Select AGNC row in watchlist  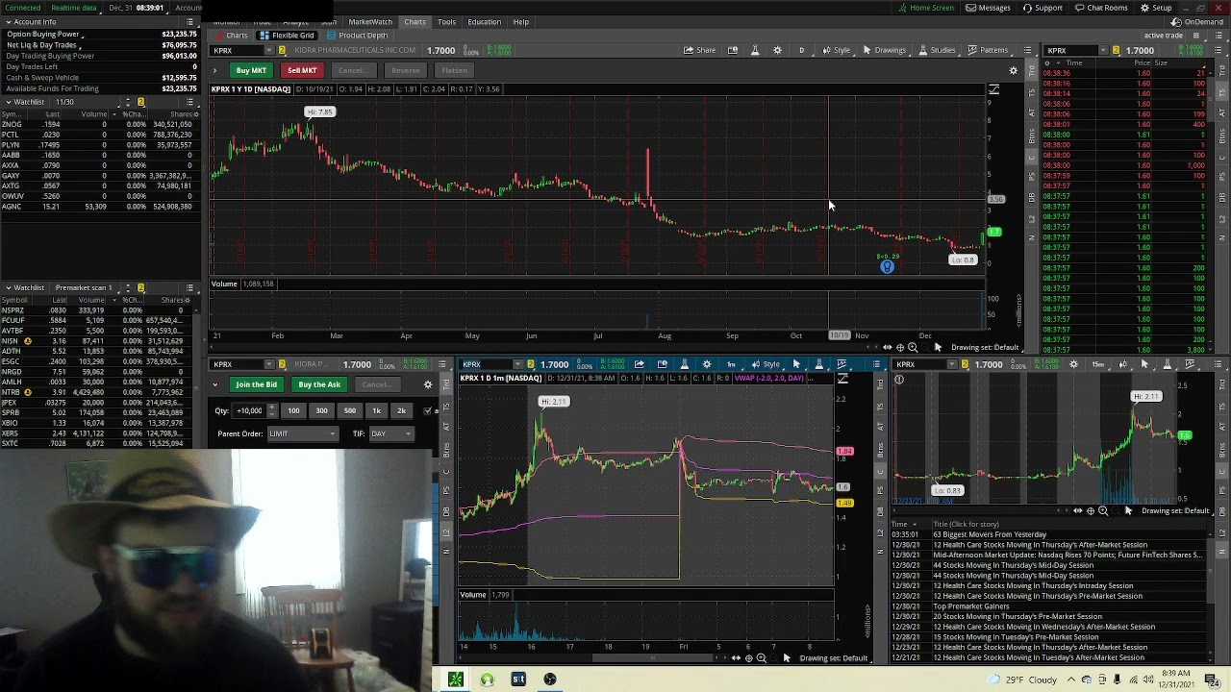101,207
